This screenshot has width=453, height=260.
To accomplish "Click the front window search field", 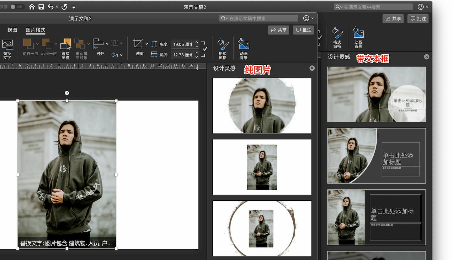I will pyautogui.click(x=258, y=18).
